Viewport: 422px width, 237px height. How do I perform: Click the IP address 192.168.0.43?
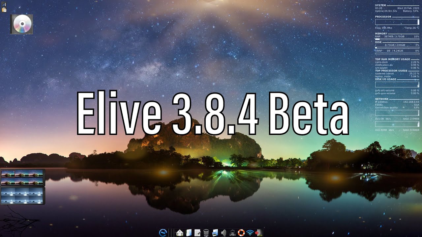(411, 102)
